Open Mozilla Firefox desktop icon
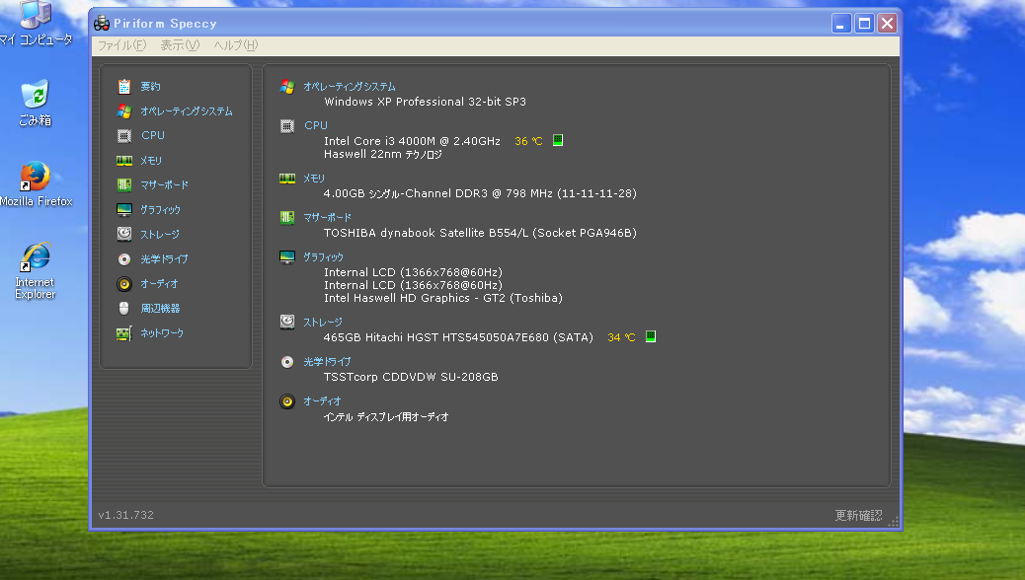The image size is (1025, 580). [x=36, y=184]
